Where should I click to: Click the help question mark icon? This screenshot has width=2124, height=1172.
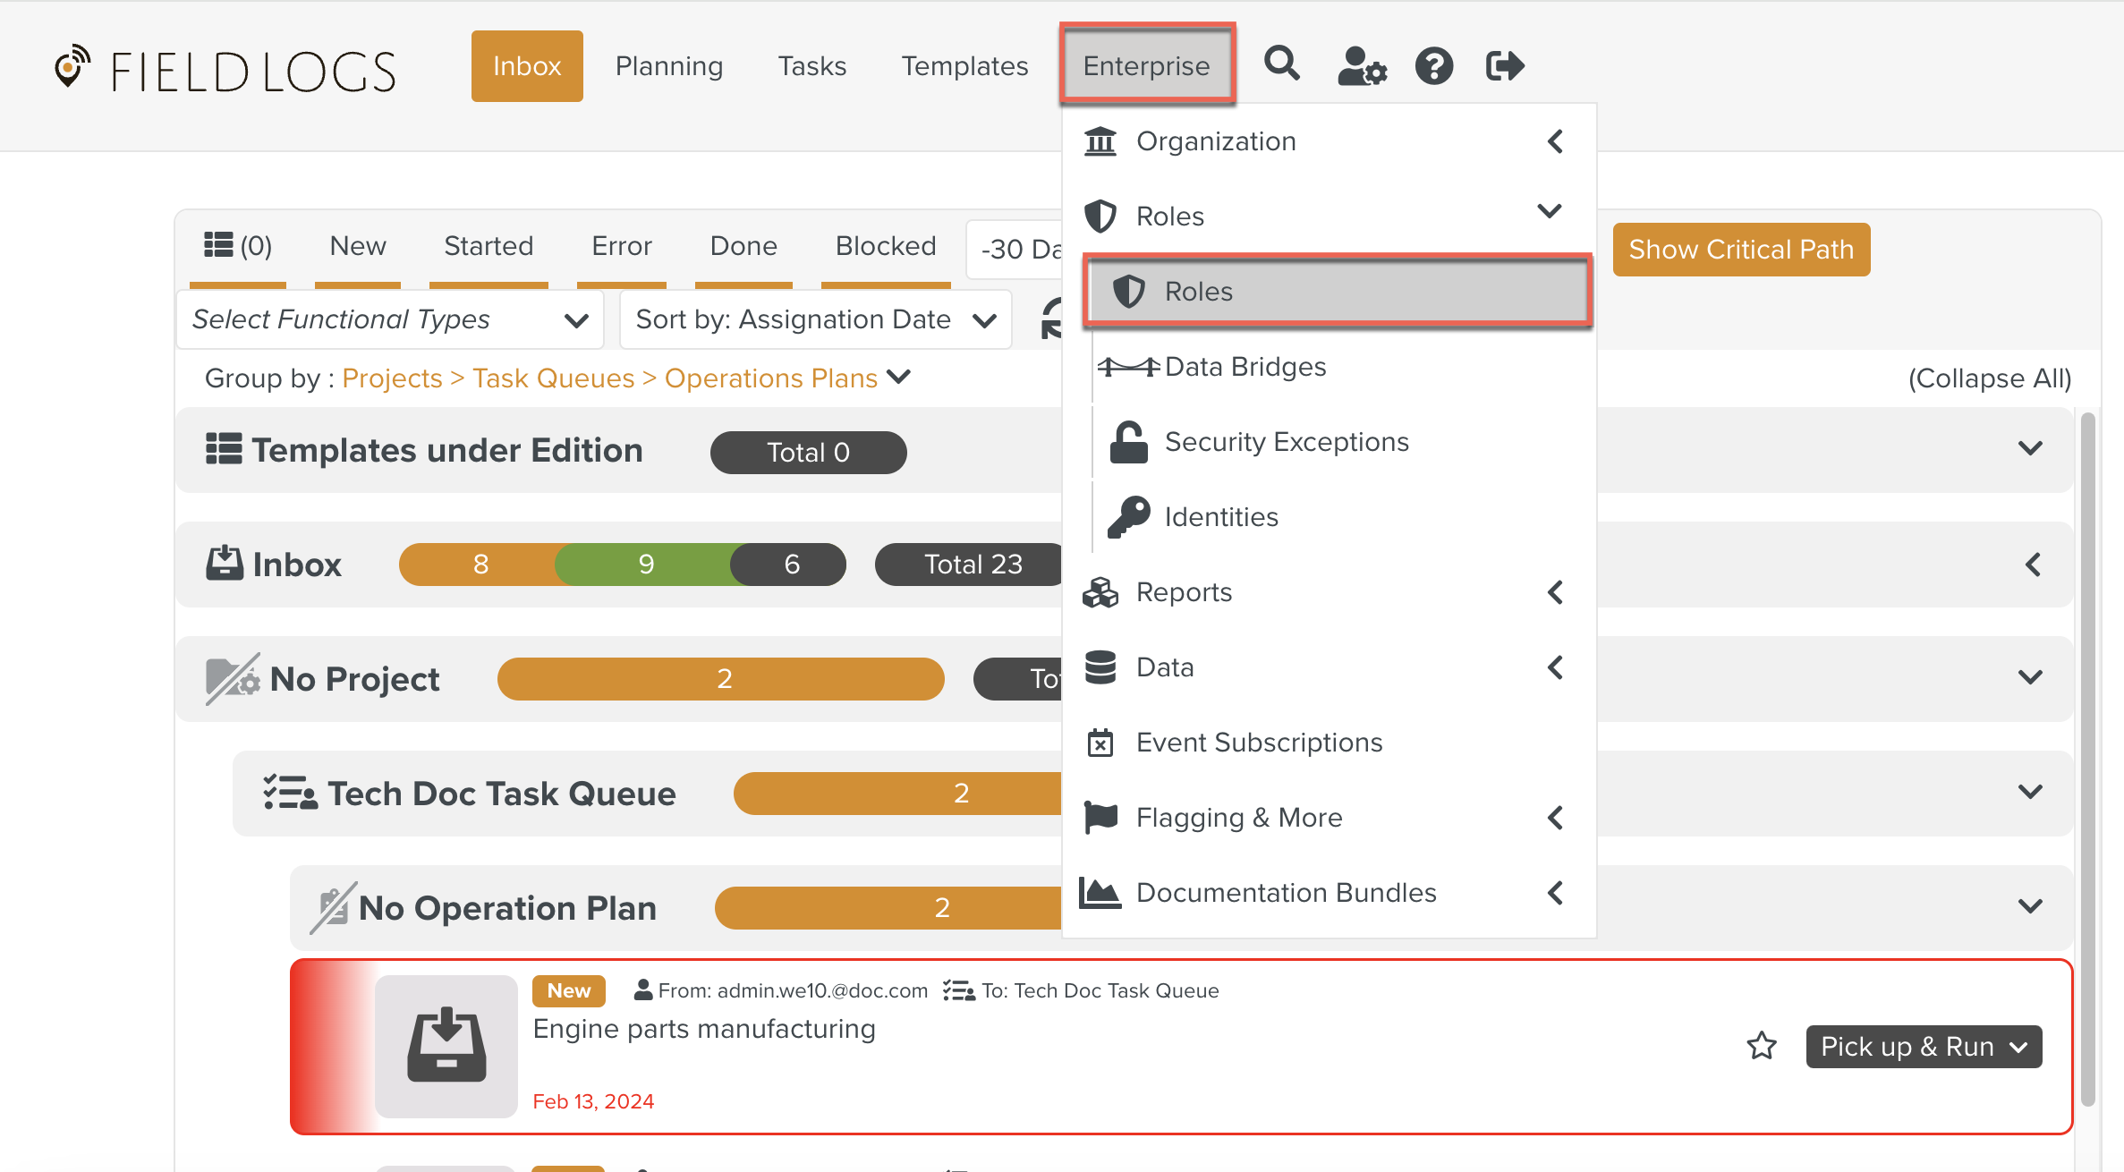[1433, 66]
